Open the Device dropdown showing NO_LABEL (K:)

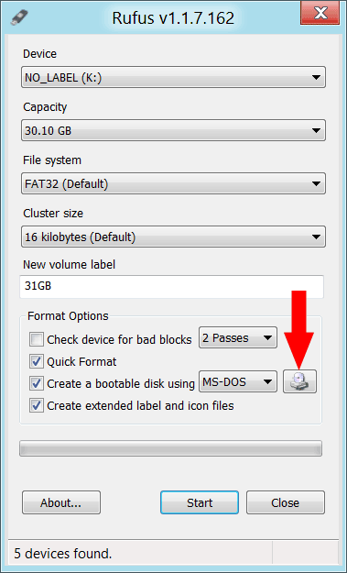173,77
